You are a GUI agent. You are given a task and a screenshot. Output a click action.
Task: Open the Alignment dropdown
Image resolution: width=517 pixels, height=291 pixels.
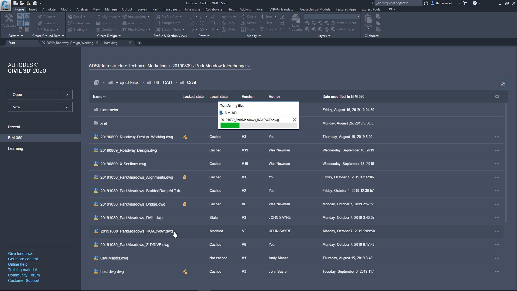[108, 16]
